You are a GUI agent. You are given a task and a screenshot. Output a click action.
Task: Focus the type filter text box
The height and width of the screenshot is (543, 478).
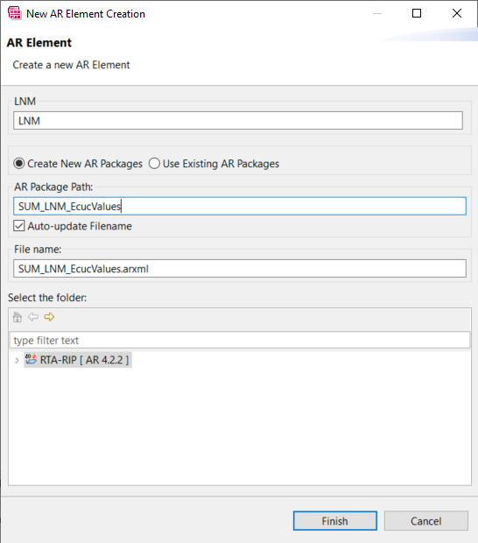click(240, 340)
